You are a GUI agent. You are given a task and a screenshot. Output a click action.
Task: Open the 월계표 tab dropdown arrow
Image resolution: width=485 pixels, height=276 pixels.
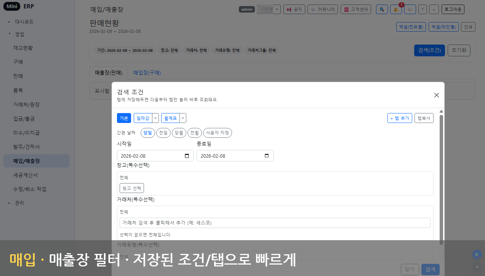click(183, 118)
